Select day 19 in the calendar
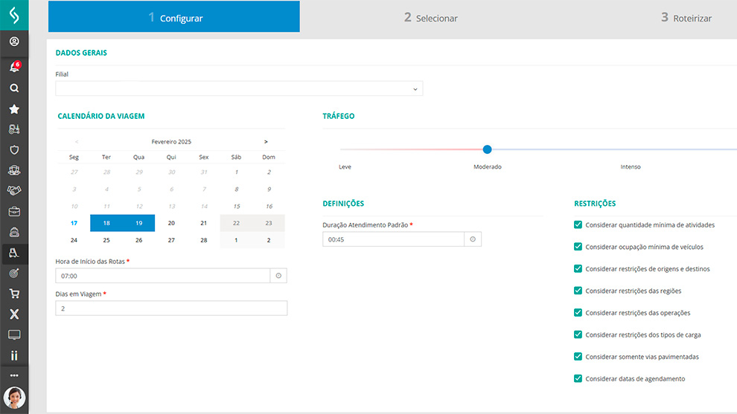Image resolution: width=737 pixels, height=414 pixels. (138, 223)
